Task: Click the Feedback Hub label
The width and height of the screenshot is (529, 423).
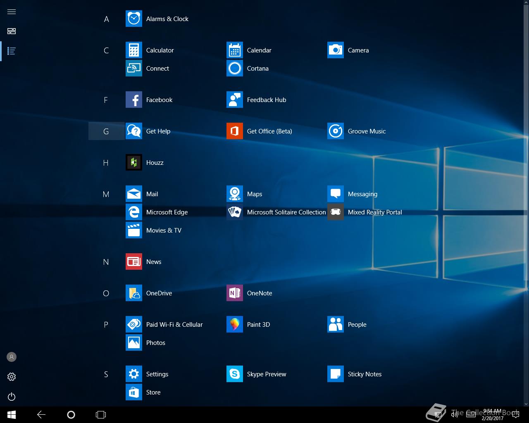Action: click(267, 100)
